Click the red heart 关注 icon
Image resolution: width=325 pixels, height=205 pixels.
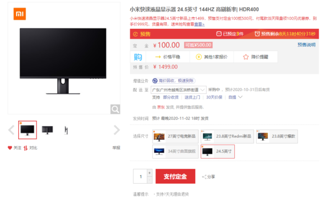click(10, 148)
